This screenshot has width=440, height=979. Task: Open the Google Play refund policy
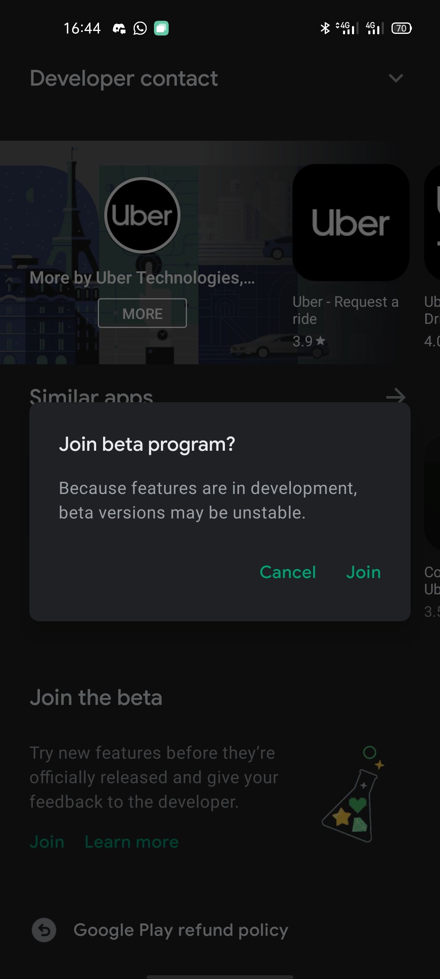(x=180, y=929)
